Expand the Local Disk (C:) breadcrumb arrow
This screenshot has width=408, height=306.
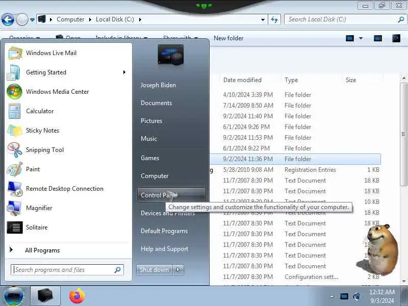coord(140,19)
